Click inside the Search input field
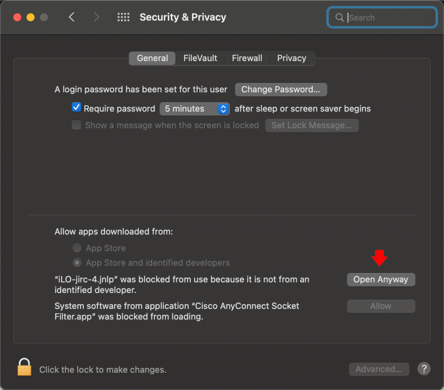 pyautogui.click(x=386, y=17)
